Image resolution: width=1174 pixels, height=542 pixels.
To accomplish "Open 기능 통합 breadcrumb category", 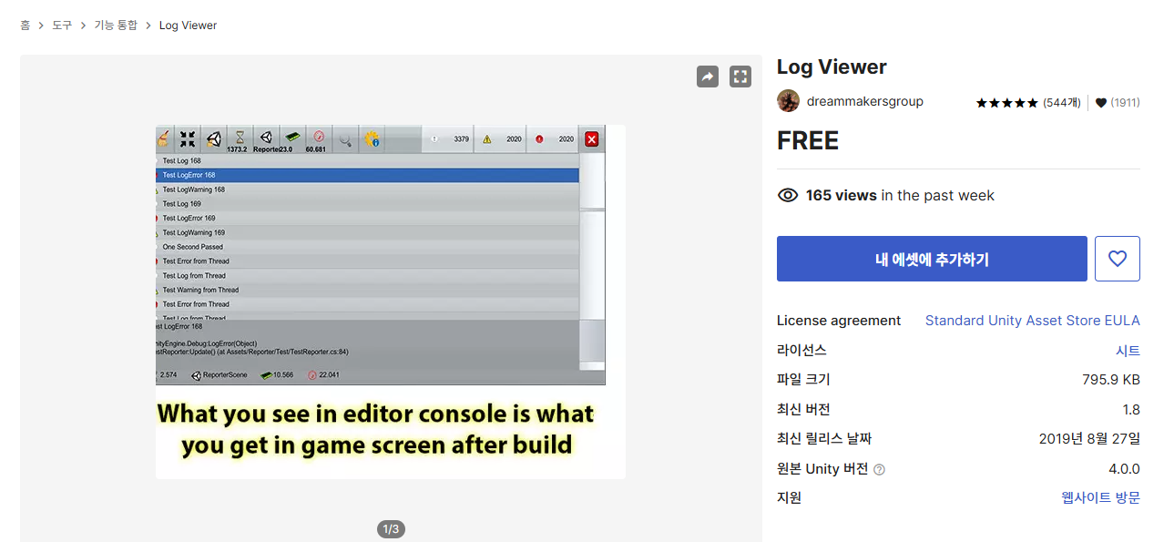I will (116, 26).
